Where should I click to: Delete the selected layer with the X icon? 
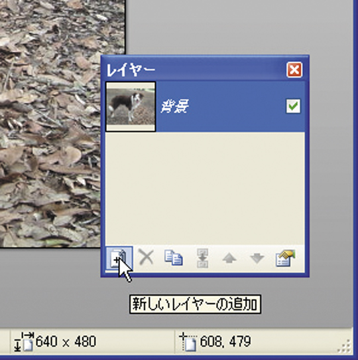point(147,258)
